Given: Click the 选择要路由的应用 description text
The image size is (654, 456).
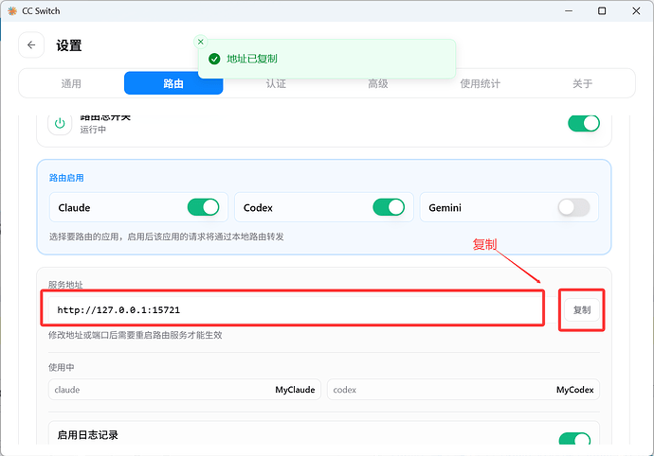Looking at the screenshot, I should (x=167, y=237).
